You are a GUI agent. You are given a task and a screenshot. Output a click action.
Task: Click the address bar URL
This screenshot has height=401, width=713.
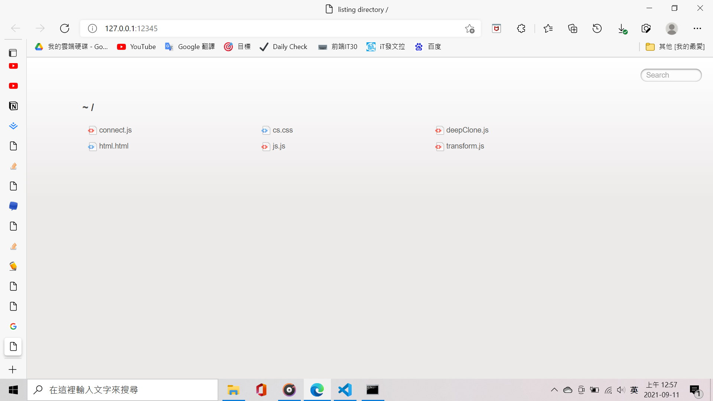coord(131,28)
